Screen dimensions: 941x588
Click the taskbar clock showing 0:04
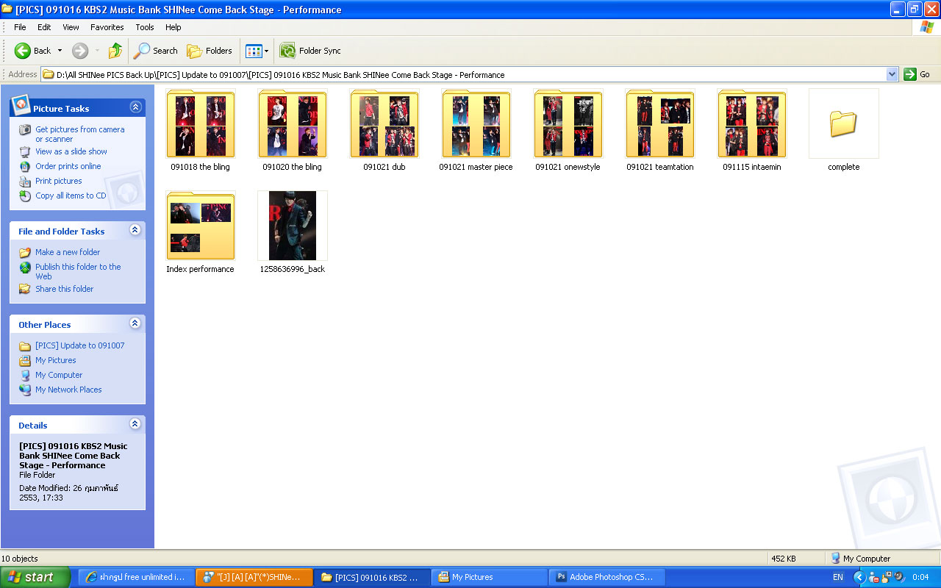pyautogui.click(x=920, y=578)
